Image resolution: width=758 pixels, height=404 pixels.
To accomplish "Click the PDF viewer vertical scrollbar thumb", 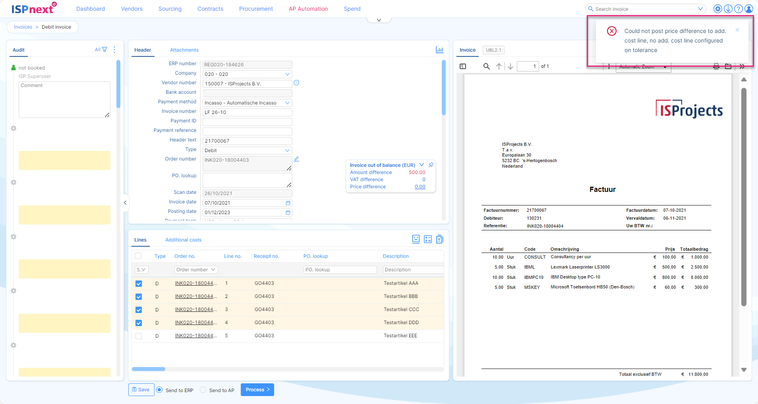I will pos(744,197).
